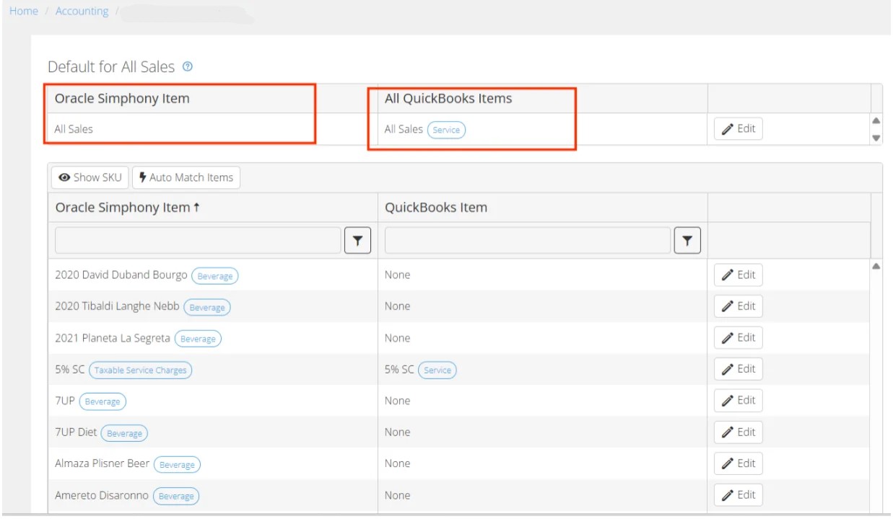Collapse list using the scroll-down arrow near Edit
The width and height of the screenshot is (893, 524).
(x=876, y=136)
